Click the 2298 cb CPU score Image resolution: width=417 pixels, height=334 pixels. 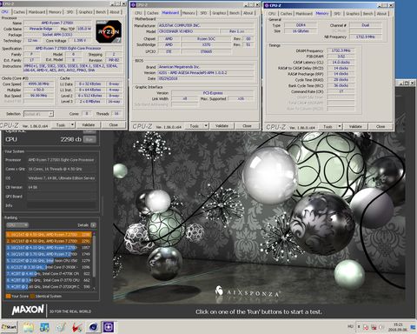(71, 139)
